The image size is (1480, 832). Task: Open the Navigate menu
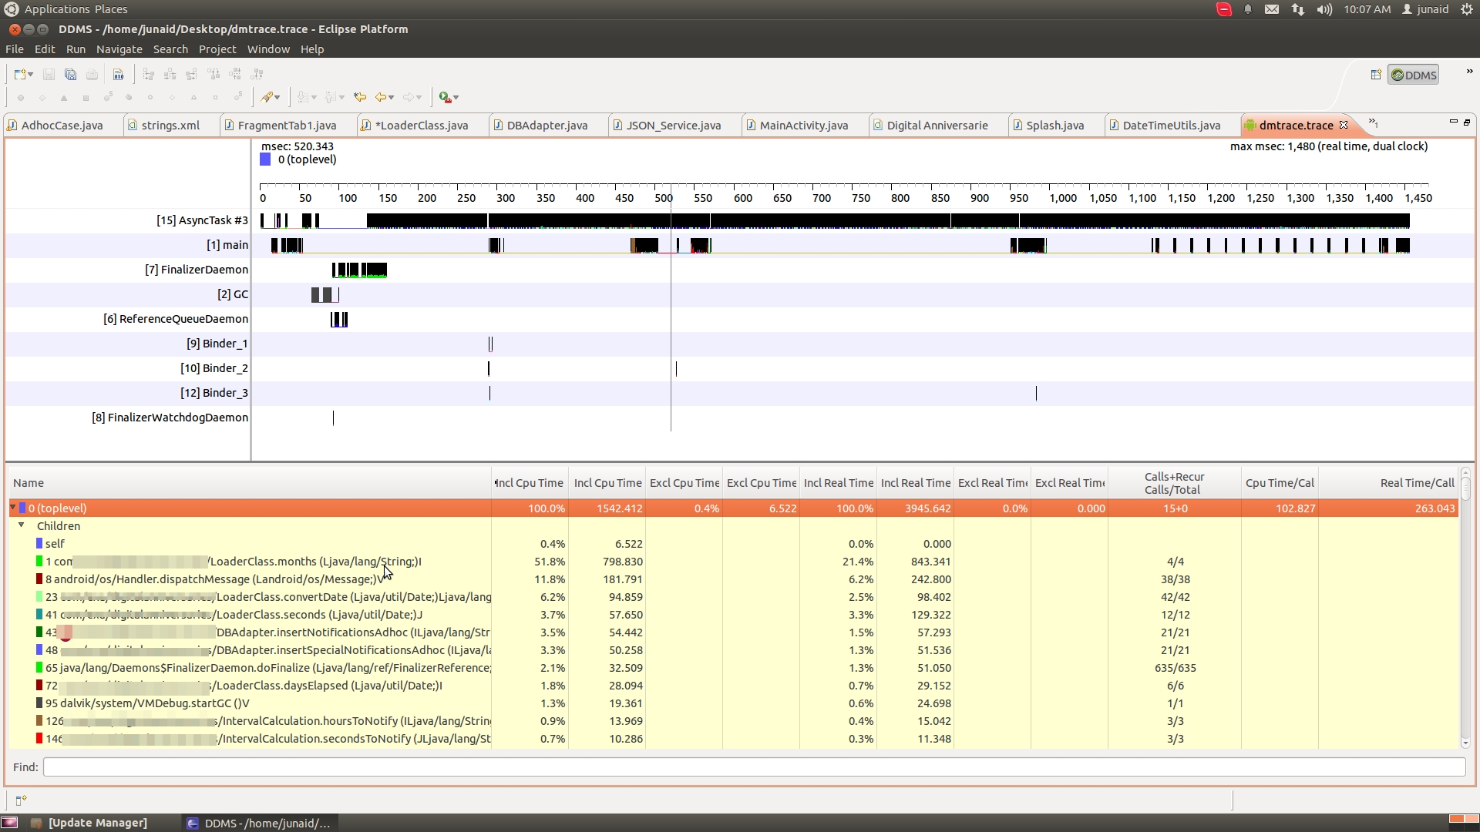tap(119, 49)
